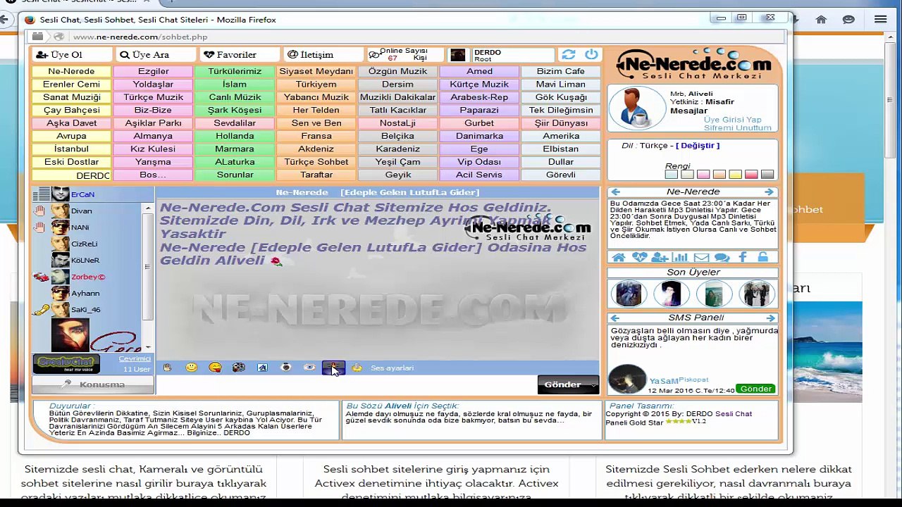Image resolution: width=902 pixels, height=507 pixels.
Task: Open the first Son Üyeler member thumbnail
Action: tap(629, 294)
